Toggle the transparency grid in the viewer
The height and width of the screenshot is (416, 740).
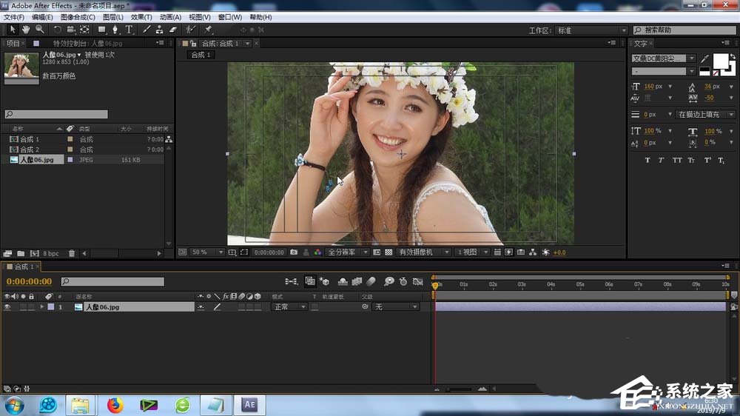tap(388, 252)
